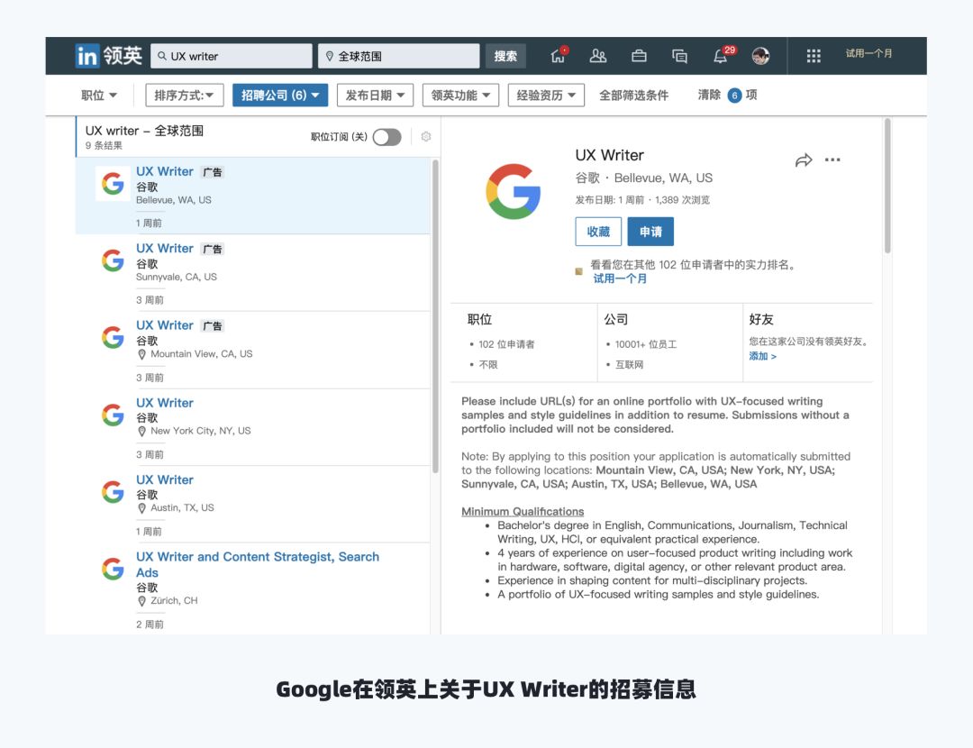Open the profile avatar menu
The image size is (973, 748).
[760, 56]
